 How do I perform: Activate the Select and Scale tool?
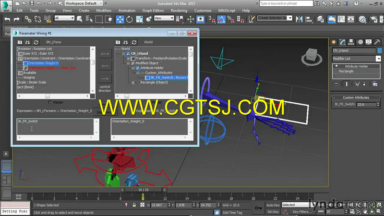tap(139, 19)
